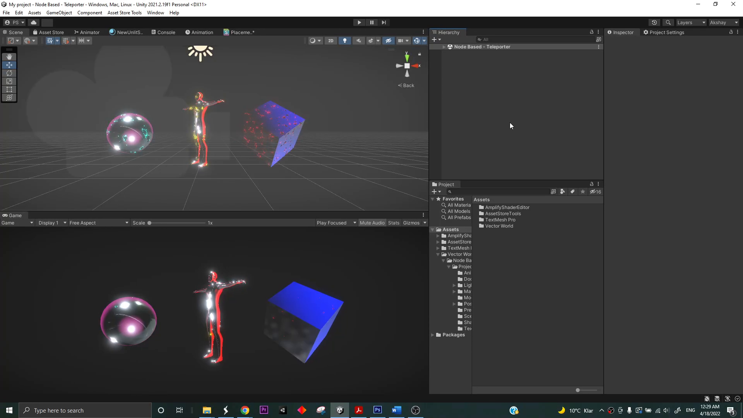Select the Move tool in scene toolbar

9,65
